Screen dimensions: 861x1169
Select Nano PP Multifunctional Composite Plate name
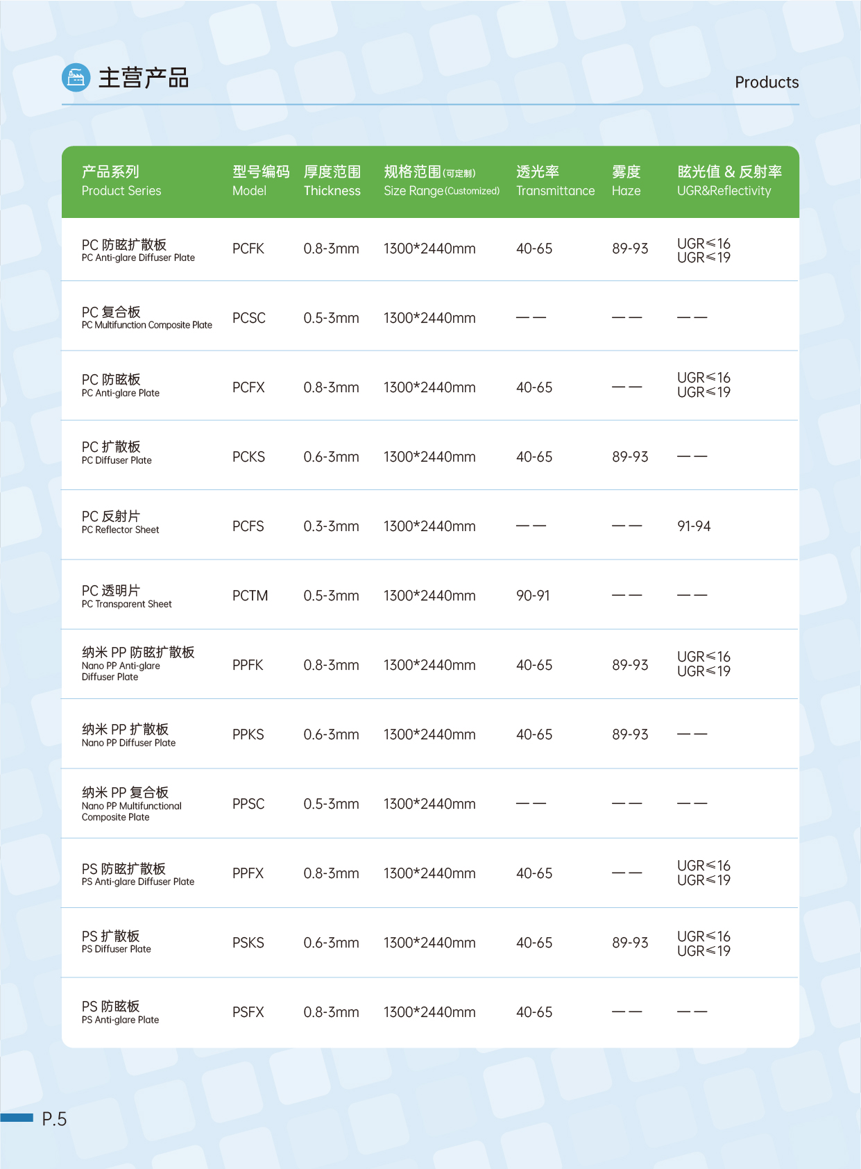(x=132, y=804)
